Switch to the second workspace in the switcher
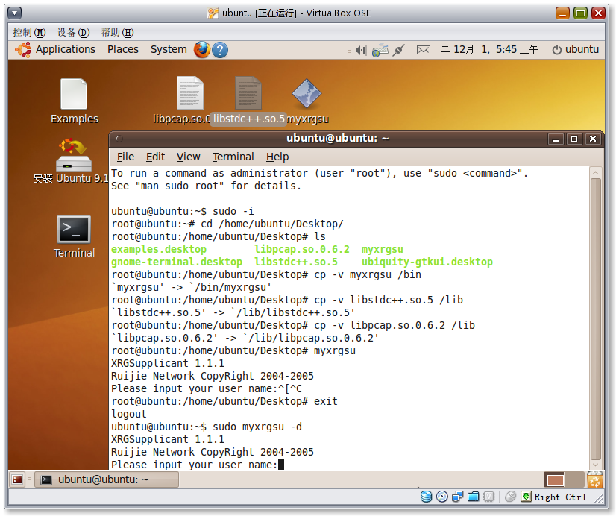The width and height of the screenshot is (616, 516). click(x=574, y=479)
